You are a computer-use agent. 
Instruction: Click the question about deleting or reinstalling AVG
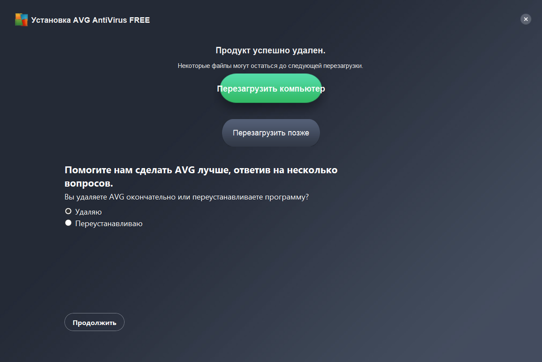[187, 197]
